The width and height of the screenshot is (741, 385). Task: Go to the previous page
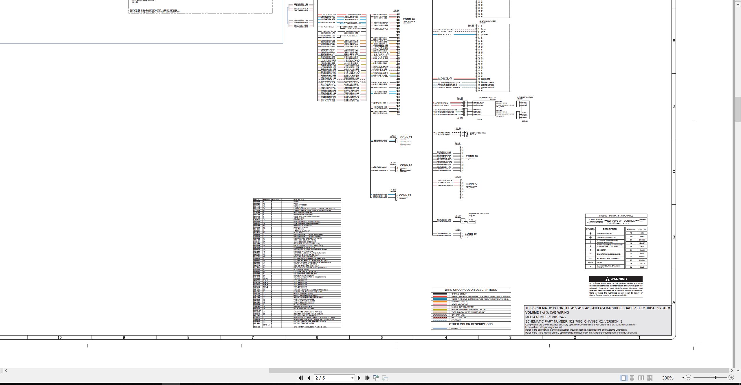(x=309, y=378)
